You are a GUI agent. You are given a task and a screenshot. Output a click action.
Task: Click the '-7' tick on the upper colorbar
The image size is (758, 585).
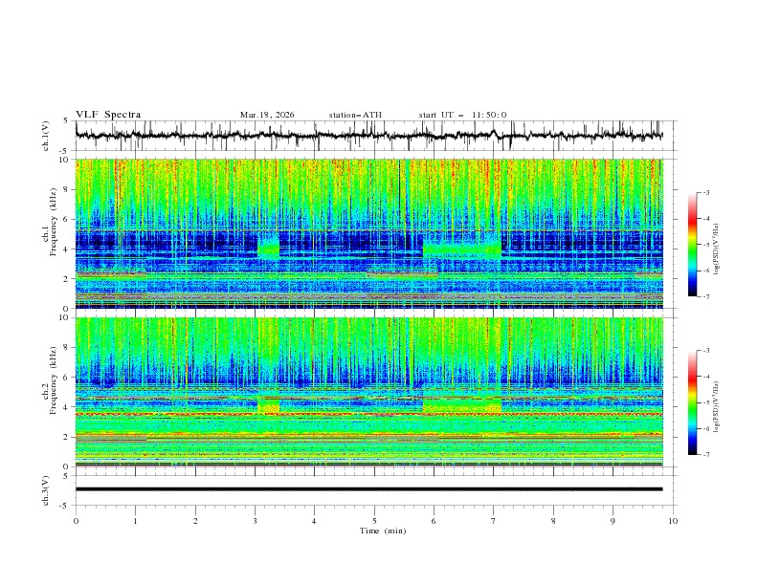705,296
